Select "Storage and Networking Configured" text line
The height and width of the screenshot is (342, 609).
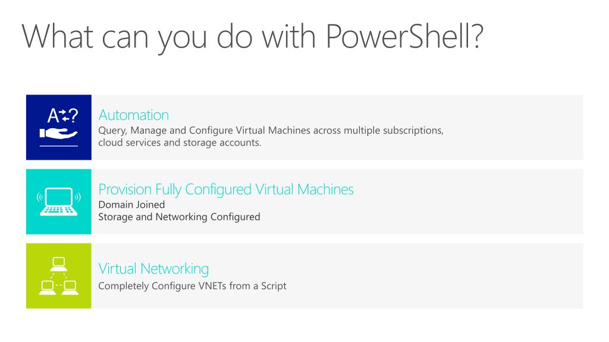[179, 217]
